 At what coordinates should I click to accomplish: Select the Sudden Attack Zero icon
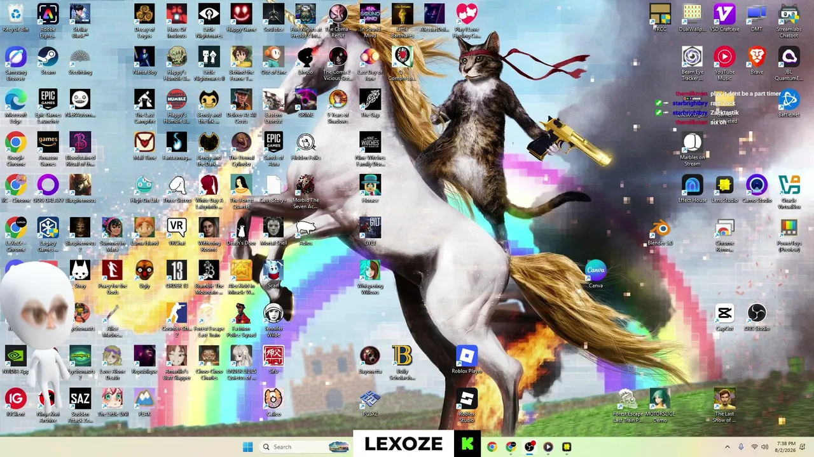80,405
